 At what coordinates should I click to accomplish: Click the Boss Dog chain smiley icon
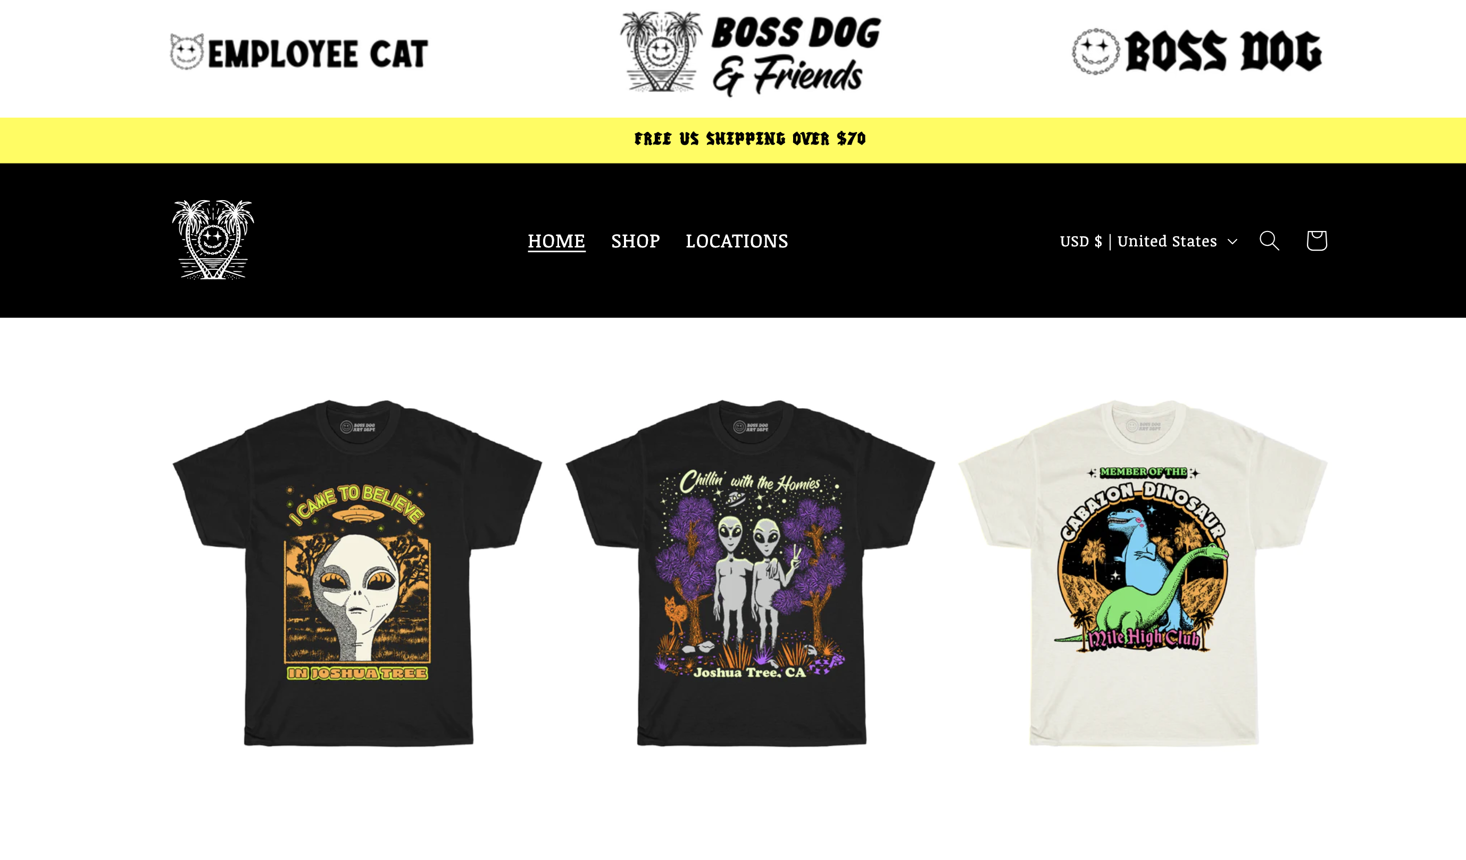click(1096, 51)
